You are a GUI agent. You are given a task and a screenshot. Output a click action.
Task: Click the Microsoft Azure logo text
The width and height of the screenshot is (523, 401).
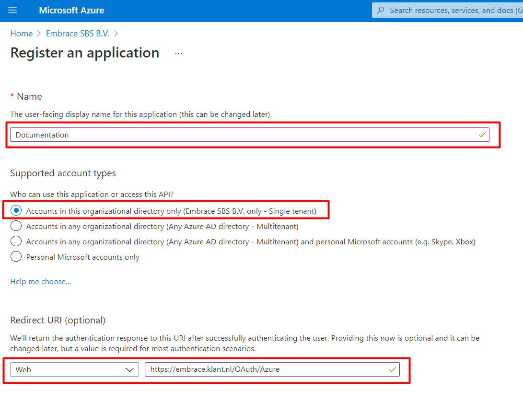pyautogui.click(x=71, y=11)
